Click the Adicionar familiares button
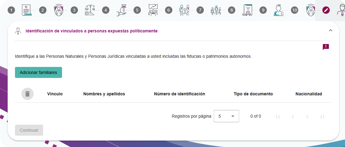Image resolution: width=345 pixels, height=147 pixels. click(x=39, y=72)
